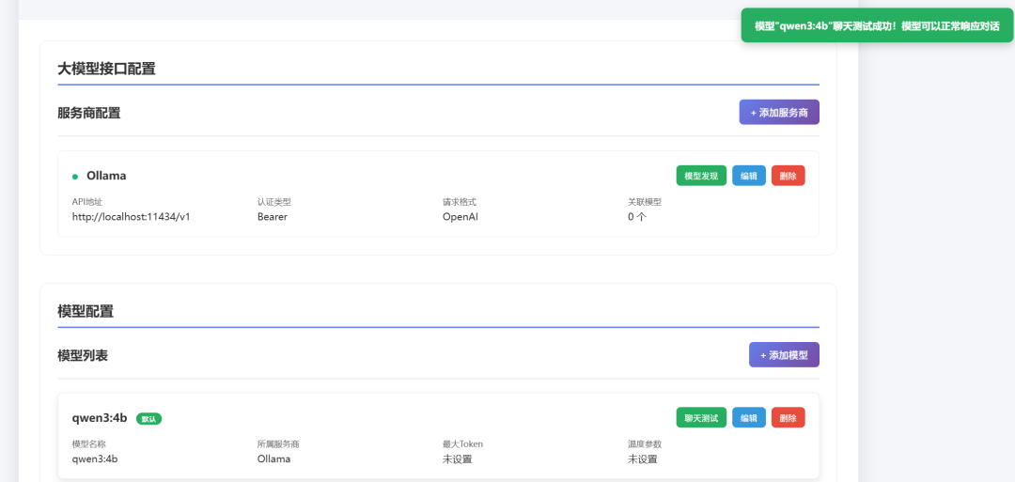Click the green status dot beside Ollama
This screenshot has width=1015, height=482.
click(x=75, y=176)
